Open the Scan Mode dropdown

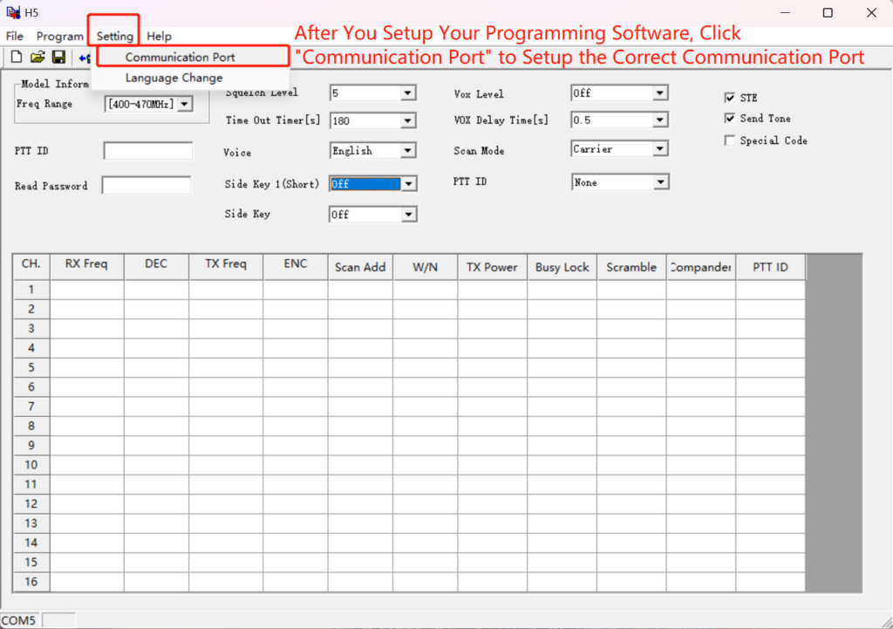pos(659,148)
